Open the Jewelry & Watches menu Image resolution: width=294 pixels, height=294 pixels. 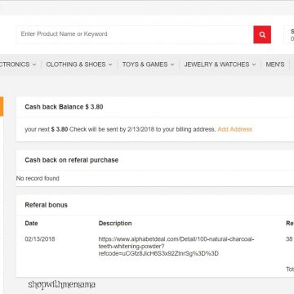[220, 65]
